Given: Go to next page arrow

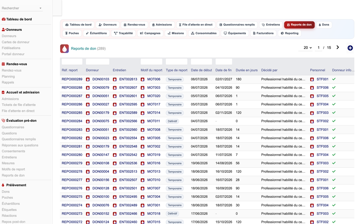Looking at the screenshot, I should [338, 47].
